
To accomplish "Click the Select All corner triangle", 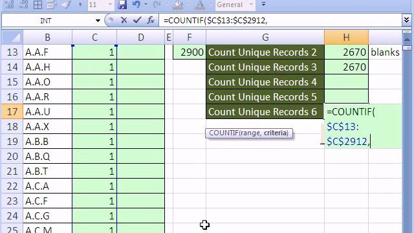I will 12,38.
